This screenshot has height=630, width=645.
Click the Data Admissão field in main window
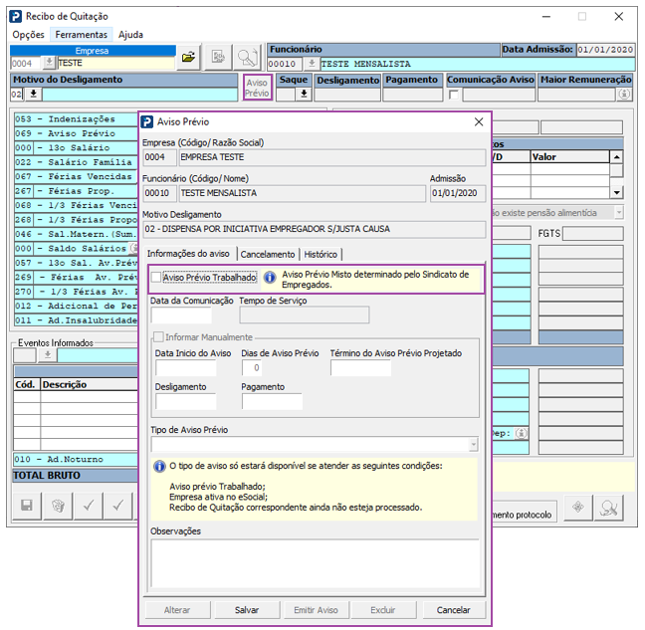coord(605,50)
